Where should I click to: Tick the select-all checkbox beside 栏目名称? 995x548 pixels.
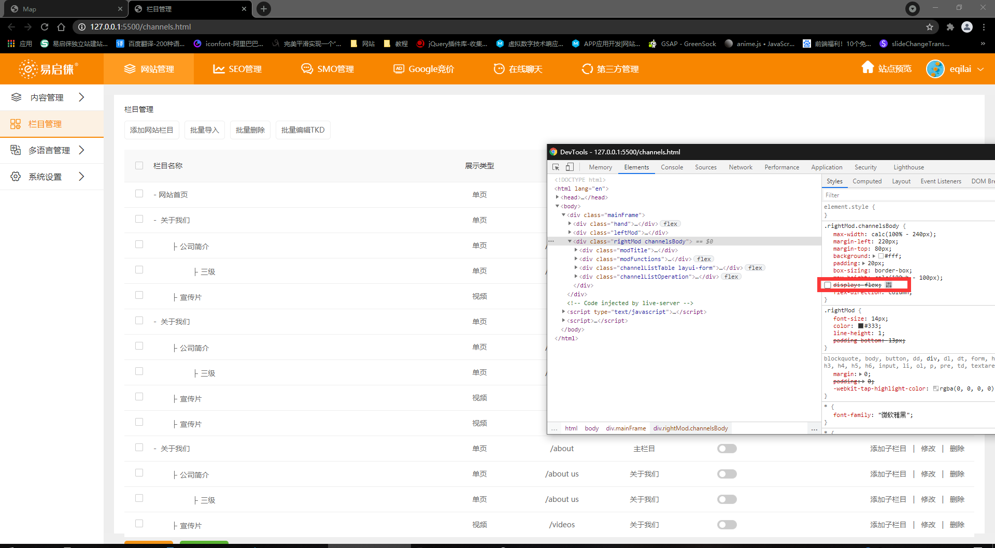click(139, 166)
